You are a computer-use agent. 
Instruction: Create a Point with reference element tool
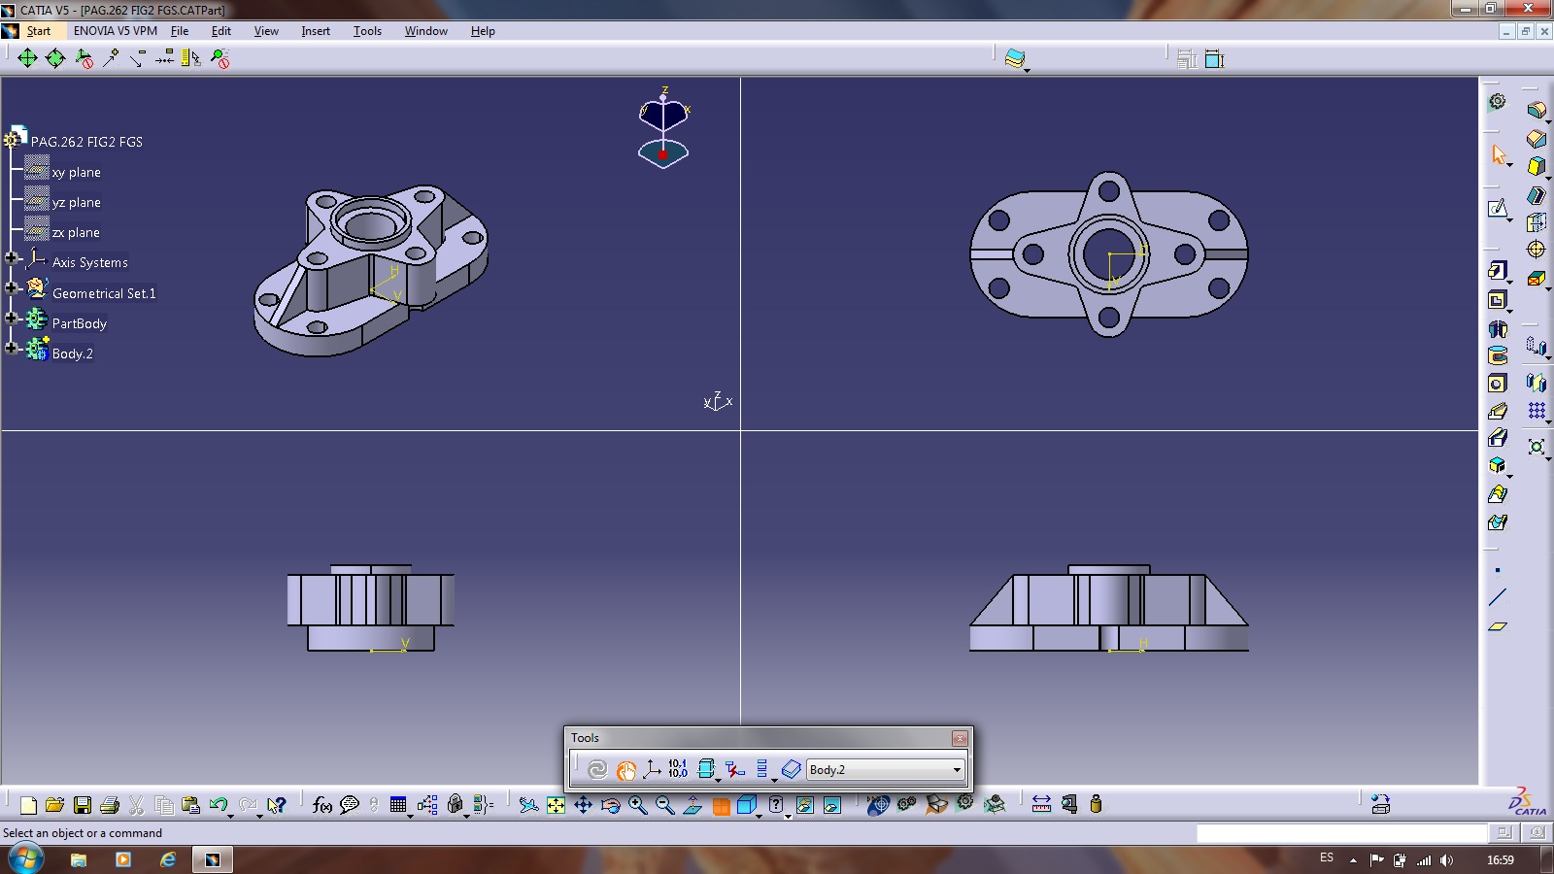1498,570
